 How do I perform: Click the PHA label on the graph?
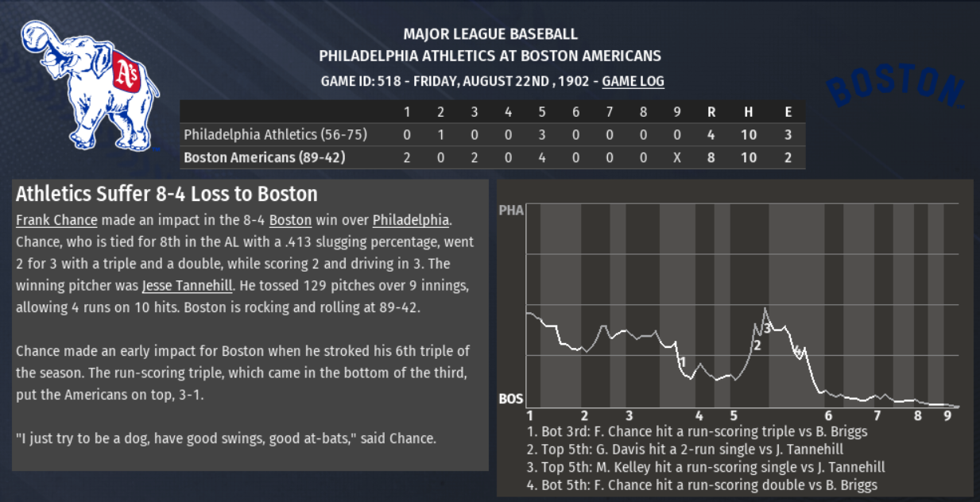511,211
